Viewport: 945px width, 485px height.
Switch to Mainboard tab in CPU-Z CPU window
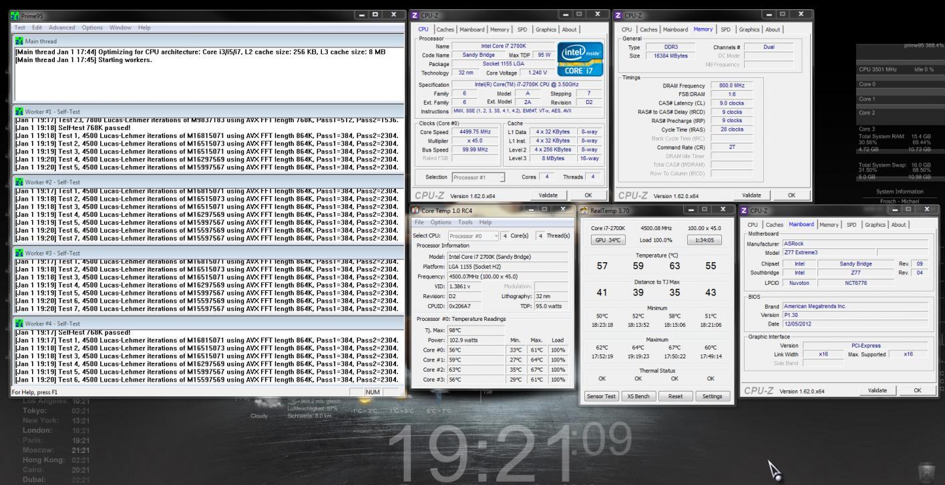474,29
